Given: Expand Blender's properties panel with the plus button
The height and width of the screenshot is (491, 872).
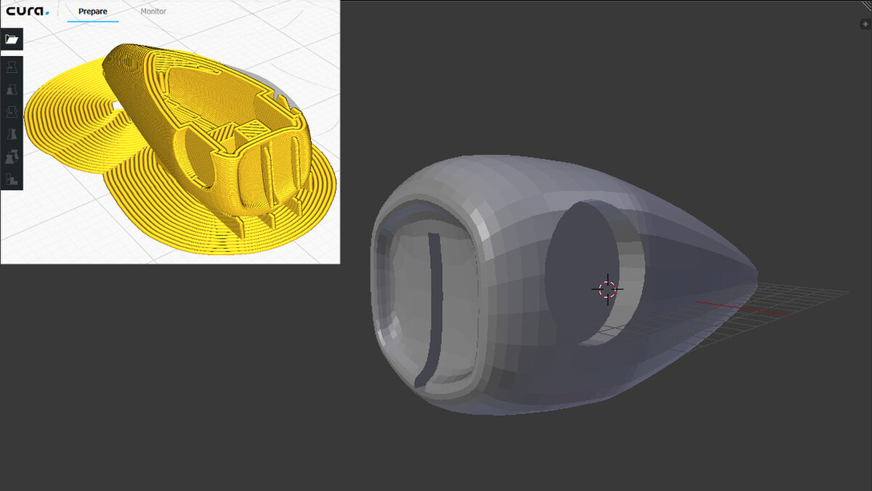Looking at the screenshot, I should 865,23.
